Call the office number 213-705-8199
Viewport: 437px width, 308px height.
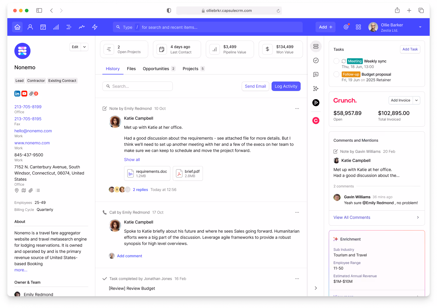[28, 107]
